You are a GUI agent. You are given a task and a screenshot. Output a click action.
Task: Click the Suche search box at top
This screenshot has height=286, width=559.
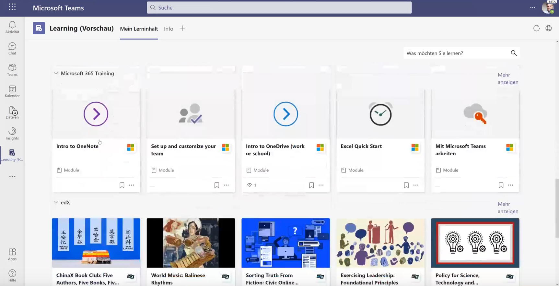click(x=279, y=7)
